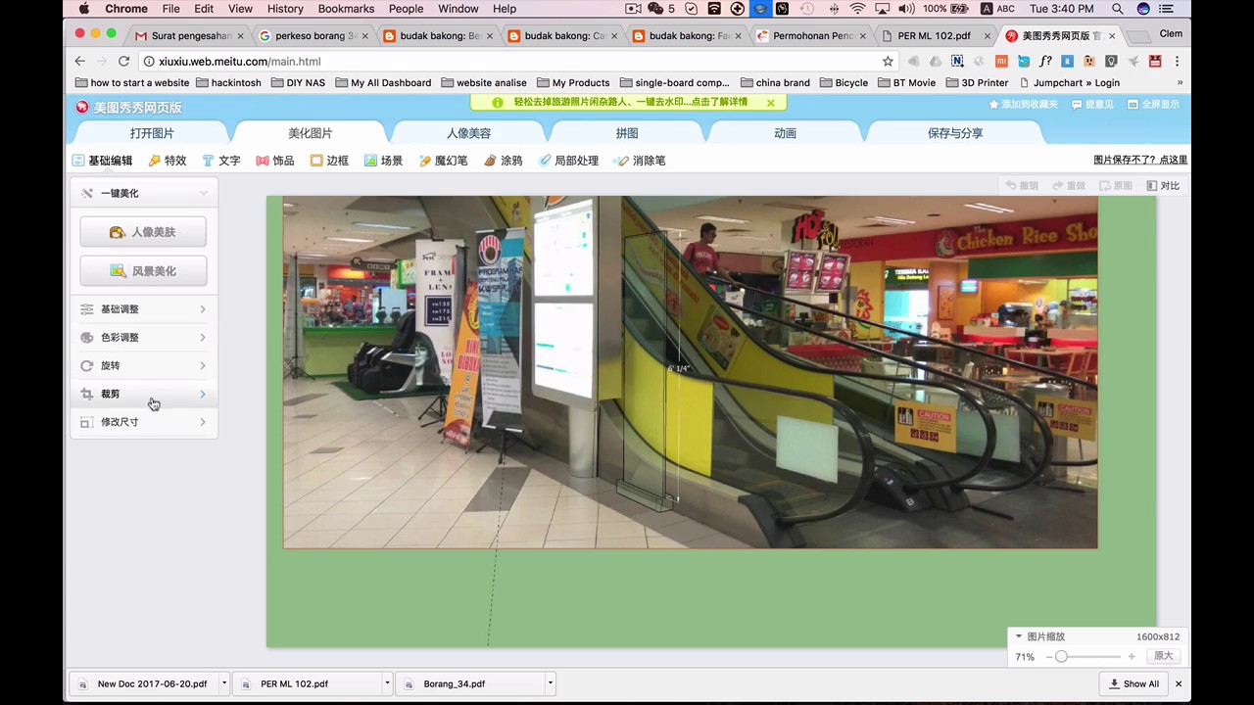The width and height of the screenshot is (1254, 705).
Task: Click the Nimbus capture extension icon
Action: click(x=957, y=61)
